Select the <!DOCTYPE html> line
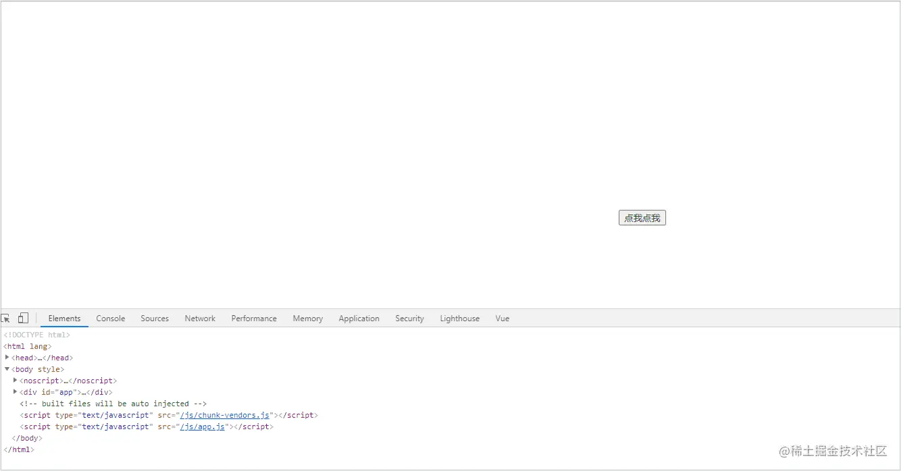 click(36, 335)
